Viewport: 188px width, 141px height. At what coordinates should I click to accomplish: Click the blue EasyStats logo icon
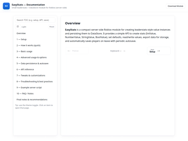pos(6,6)
